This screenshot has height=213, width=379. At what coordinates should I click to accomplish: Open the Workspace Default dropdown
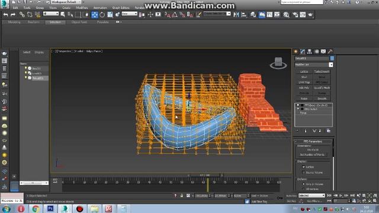pyautogui.click(x=65, y=2)
